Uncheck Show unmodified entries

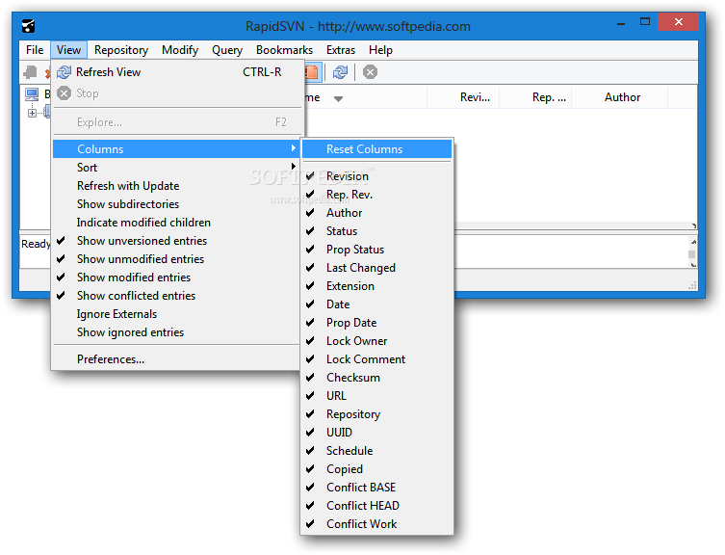(x=177, y=259)
